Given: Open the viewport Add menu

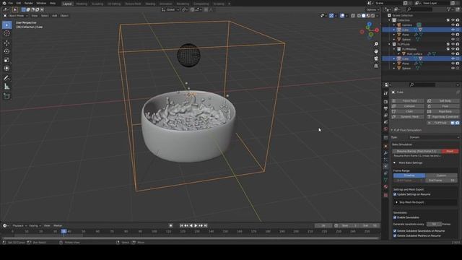Looking at the screenshot, I should [x=55, y=16].
